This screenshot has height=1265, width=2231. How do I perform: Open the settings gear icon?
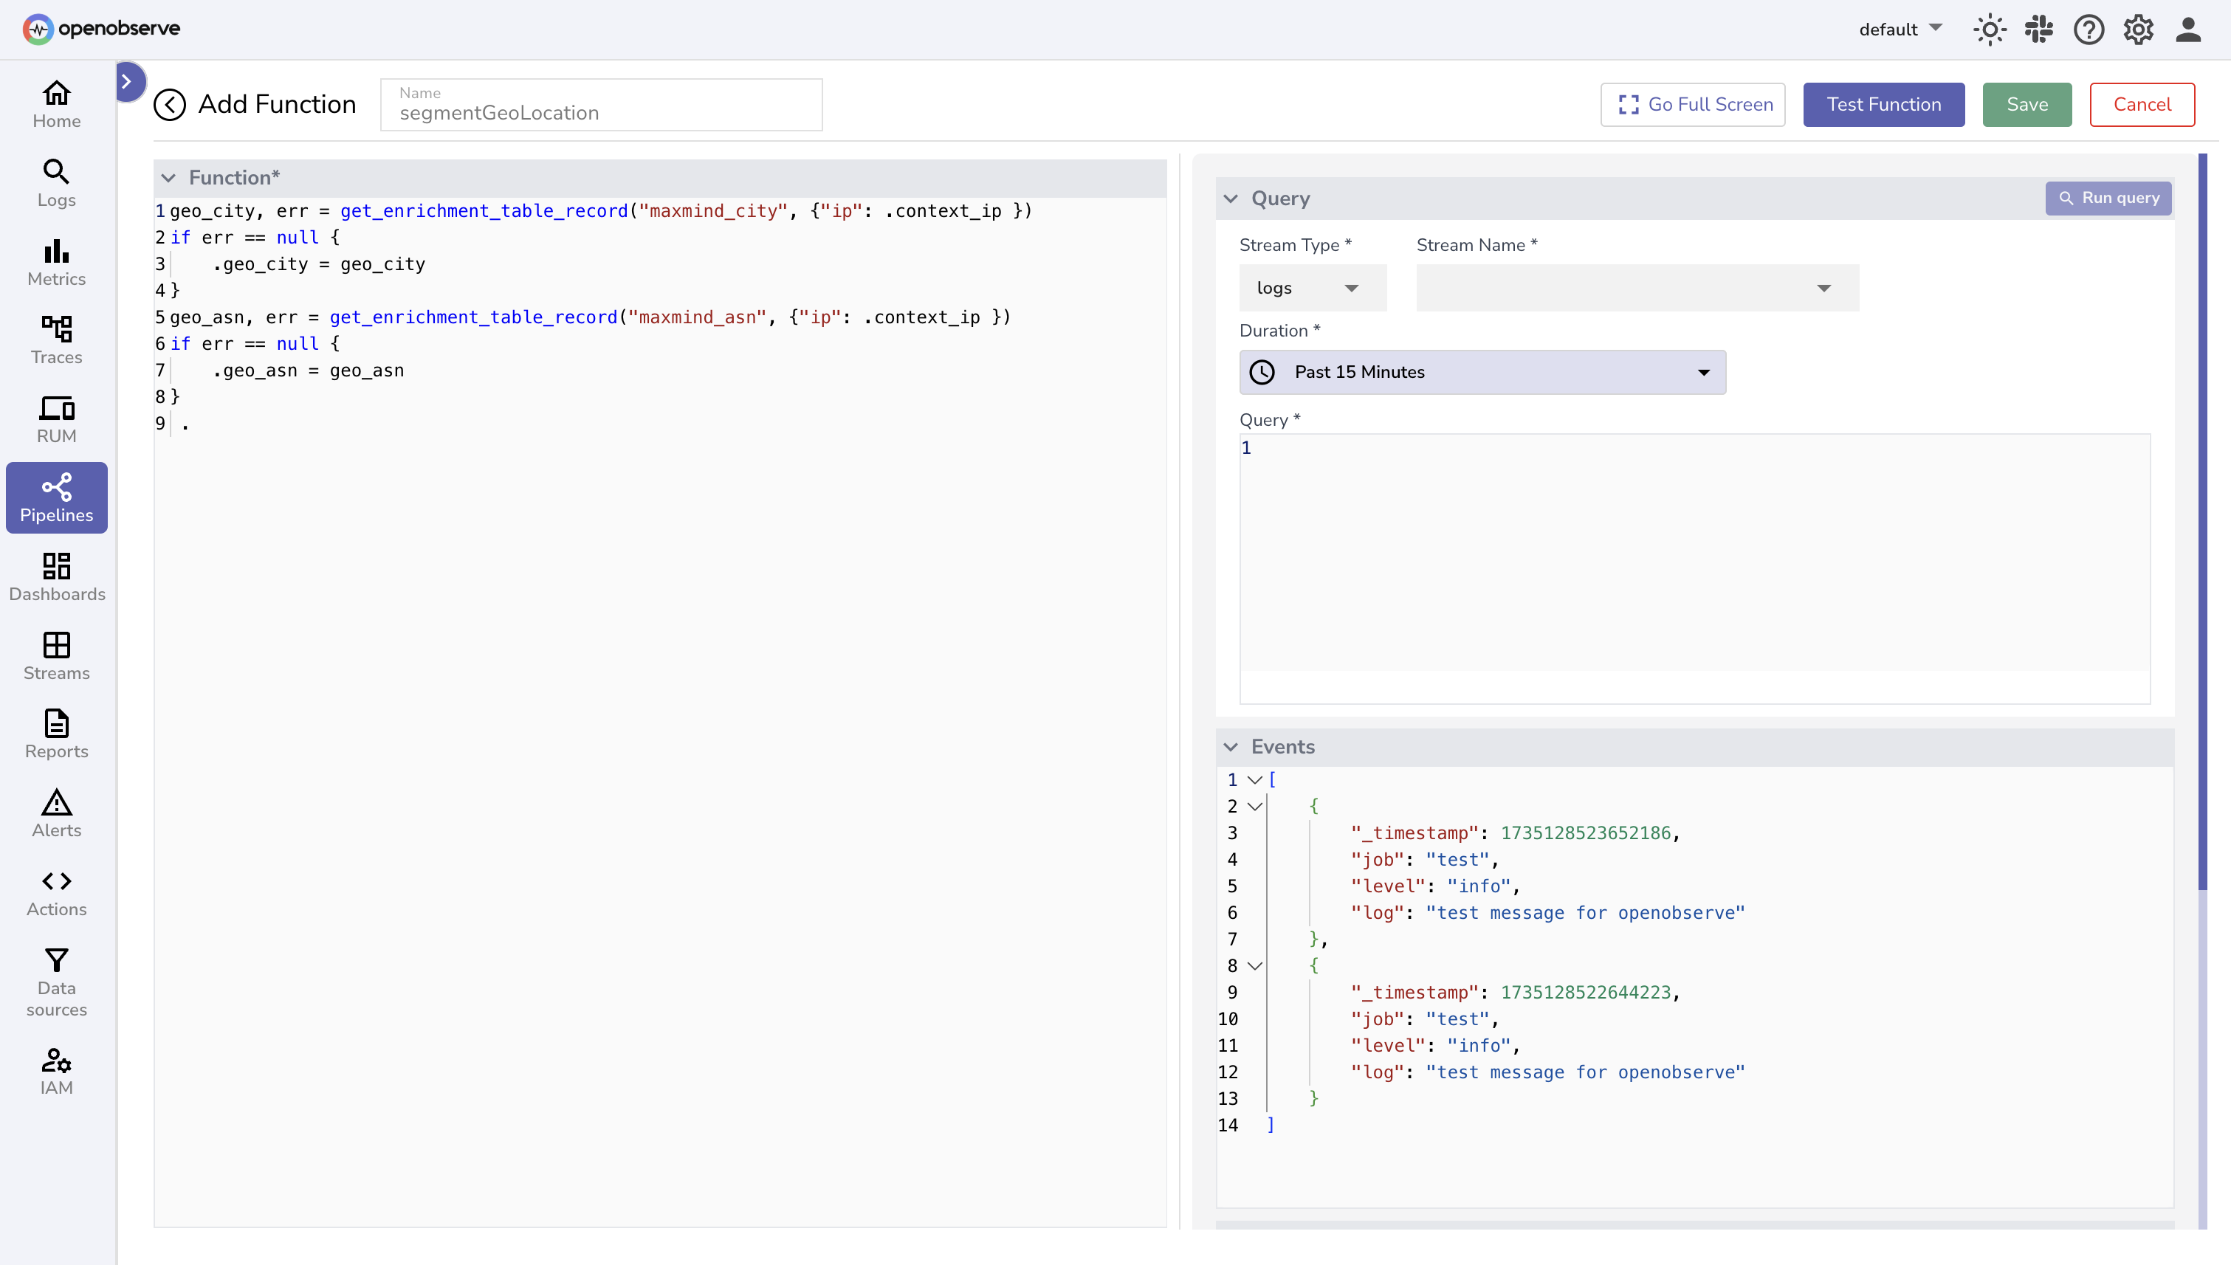[x=2138, y=30]
